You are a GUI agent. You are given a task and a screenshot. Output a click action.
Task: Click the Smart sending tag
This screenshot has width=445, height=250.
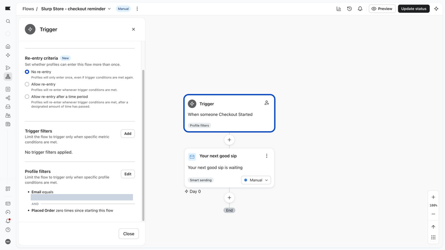[x=201, y=180]
